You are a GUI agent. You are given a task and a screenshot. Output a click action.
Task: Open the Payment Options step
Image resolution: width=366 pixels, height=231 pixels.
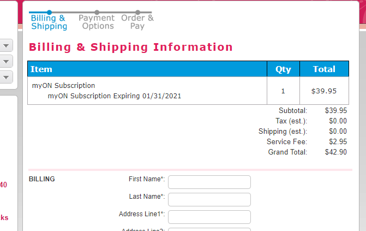point(97,22)
